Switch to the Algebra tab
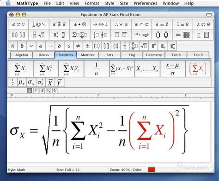The height and width of the screenshot is (181, 219). pos(22,55)
